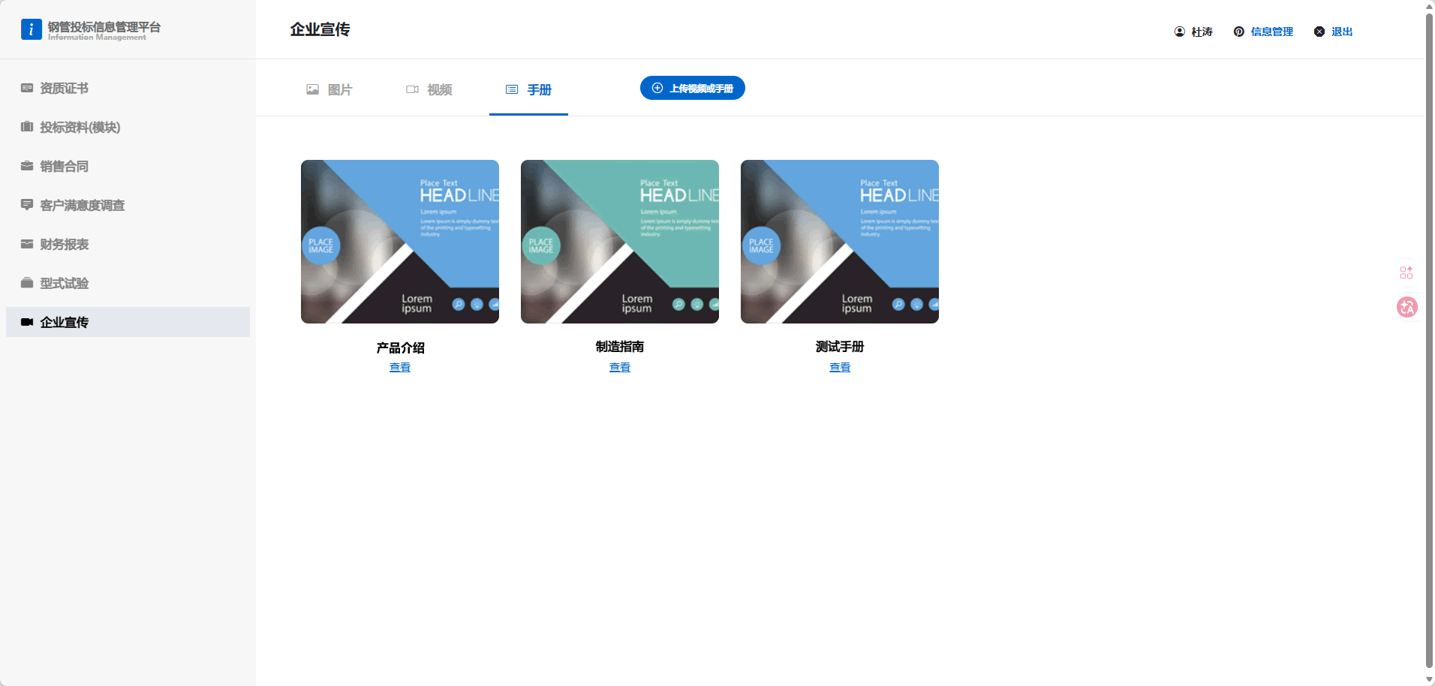This screenshot has width=1435, height=686.
Task: Click username 杜涛 in header
Action: coord(1202,32)
